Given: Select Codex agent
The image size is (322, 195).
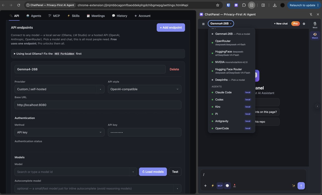Looking at the screenshot, I should point(231,100).
